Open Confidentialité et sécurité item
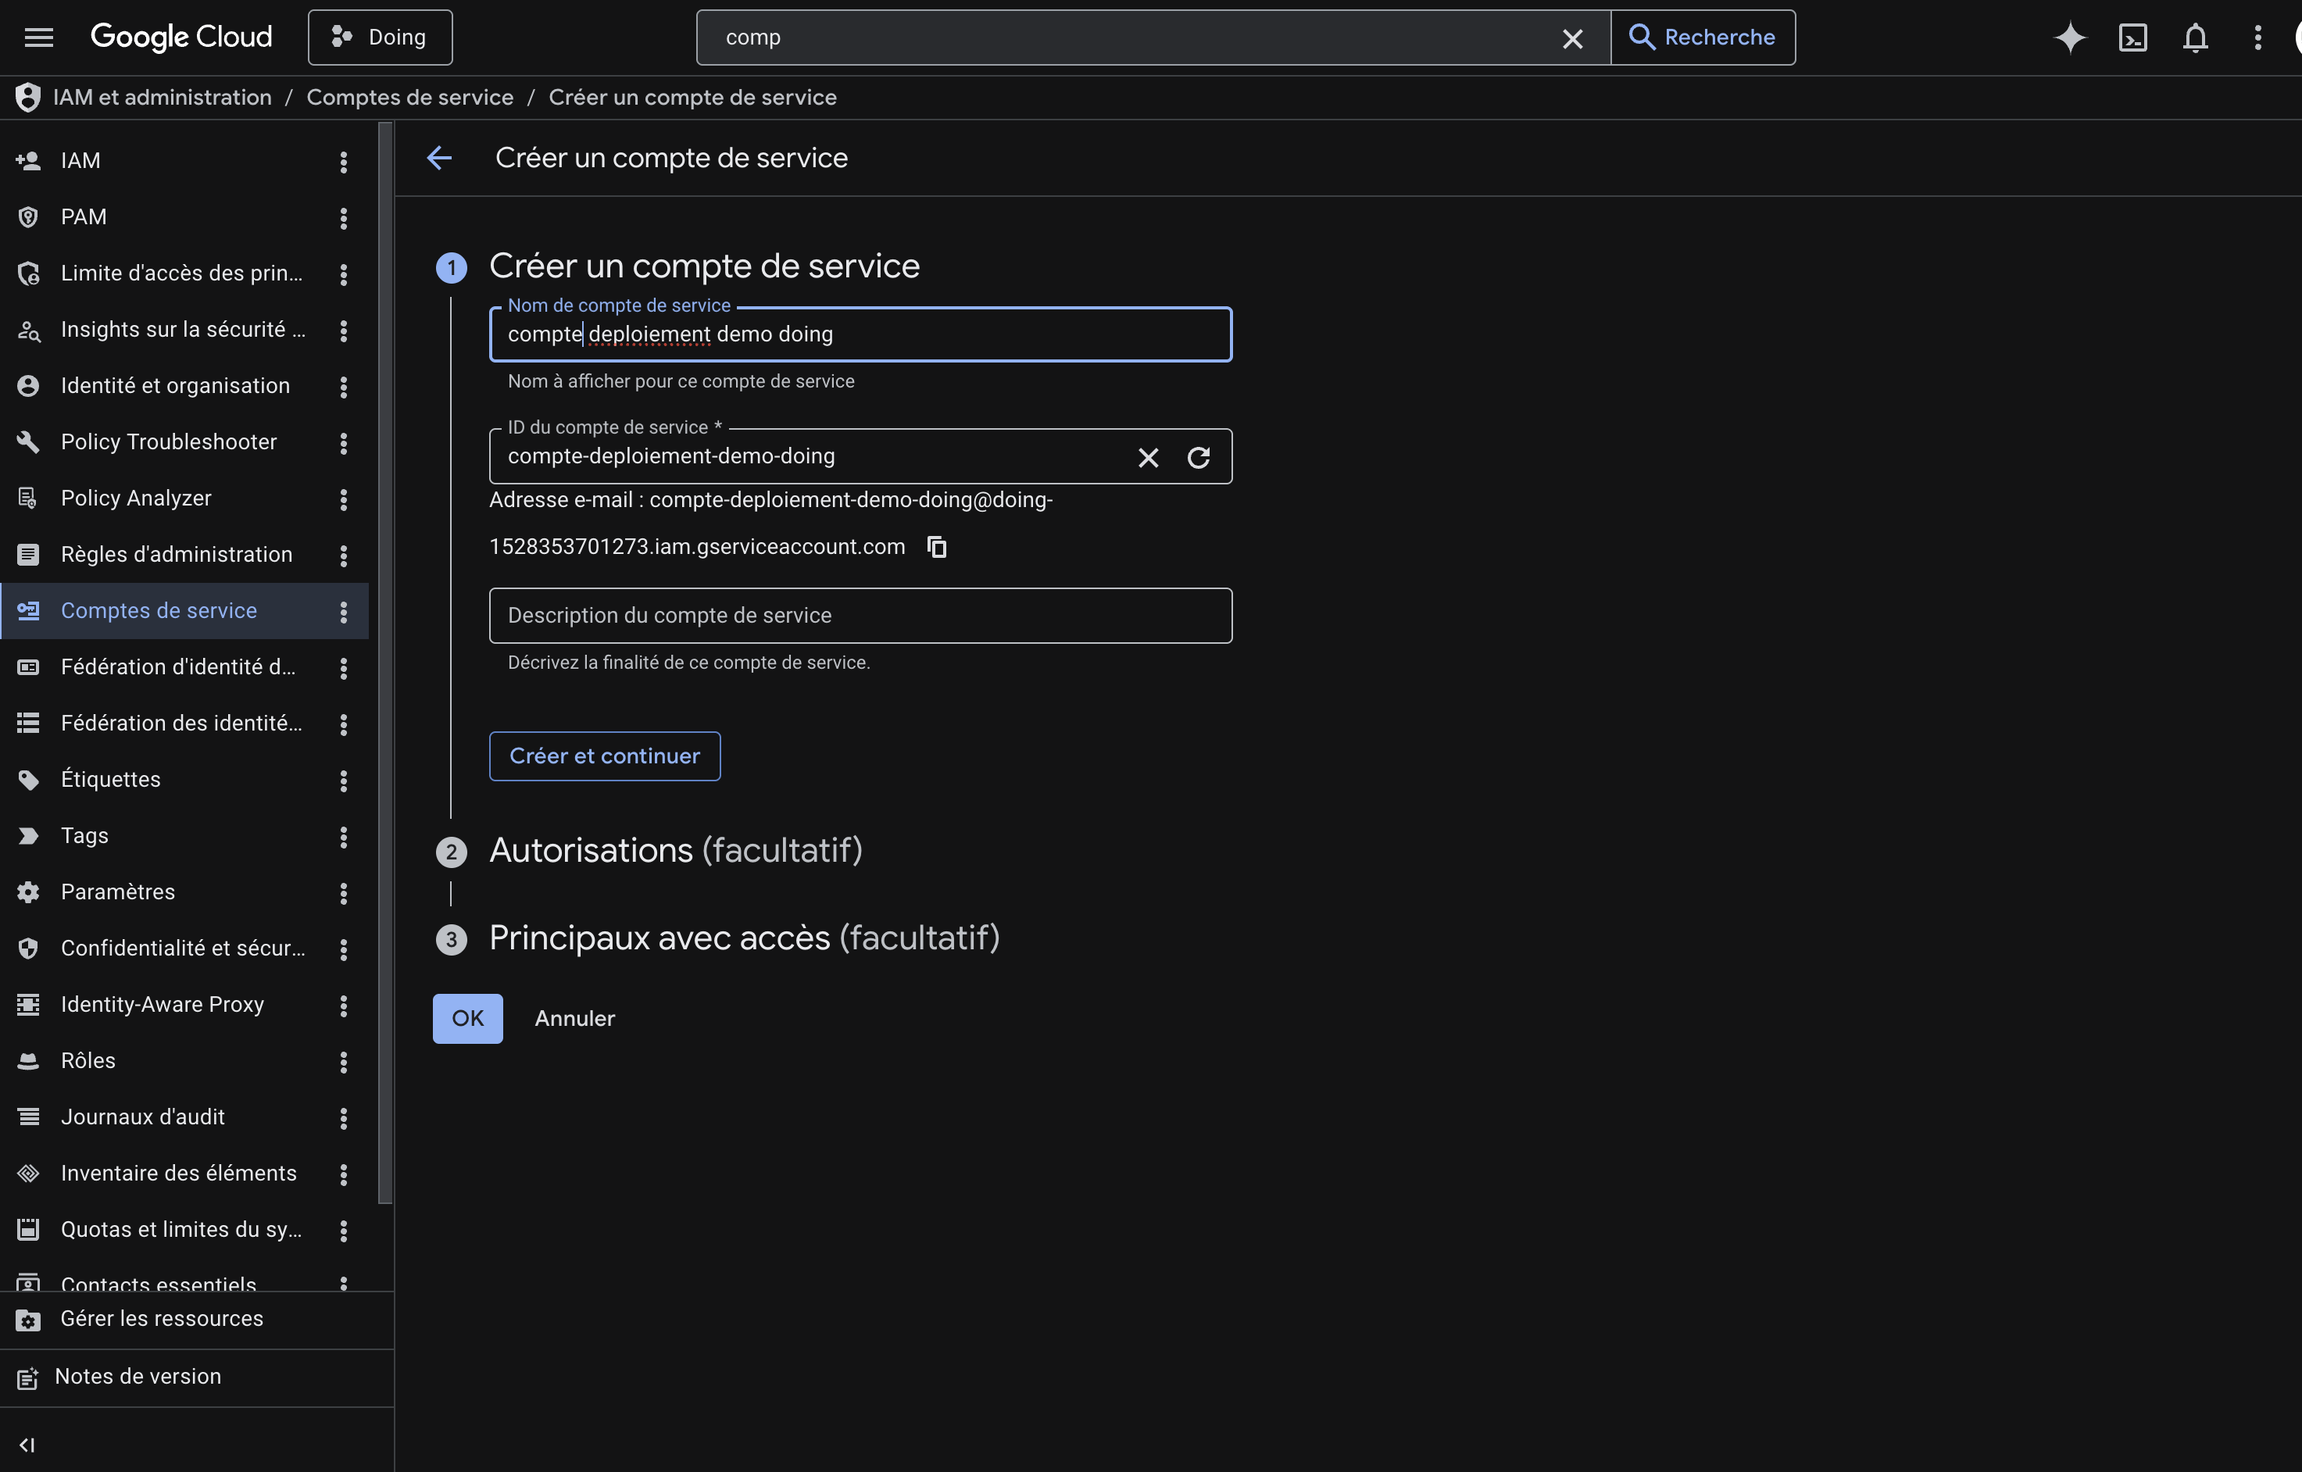 click(x=184, y=949)
